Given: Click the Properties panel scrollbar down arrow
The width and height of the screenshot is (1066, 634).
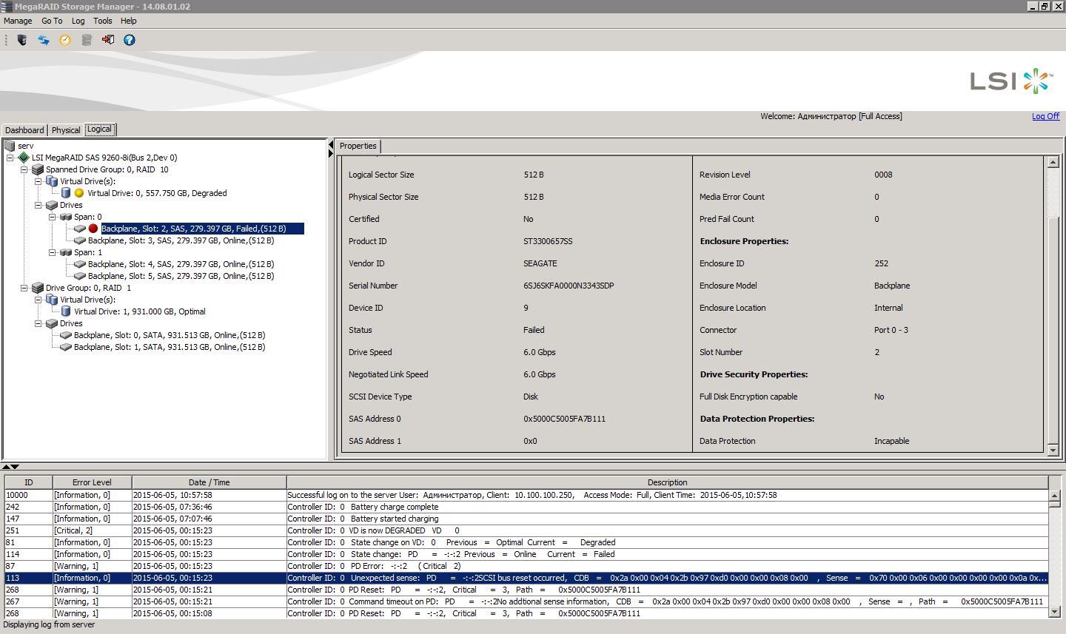Looking at the screenshot, I should click(x=1053, y=450).
